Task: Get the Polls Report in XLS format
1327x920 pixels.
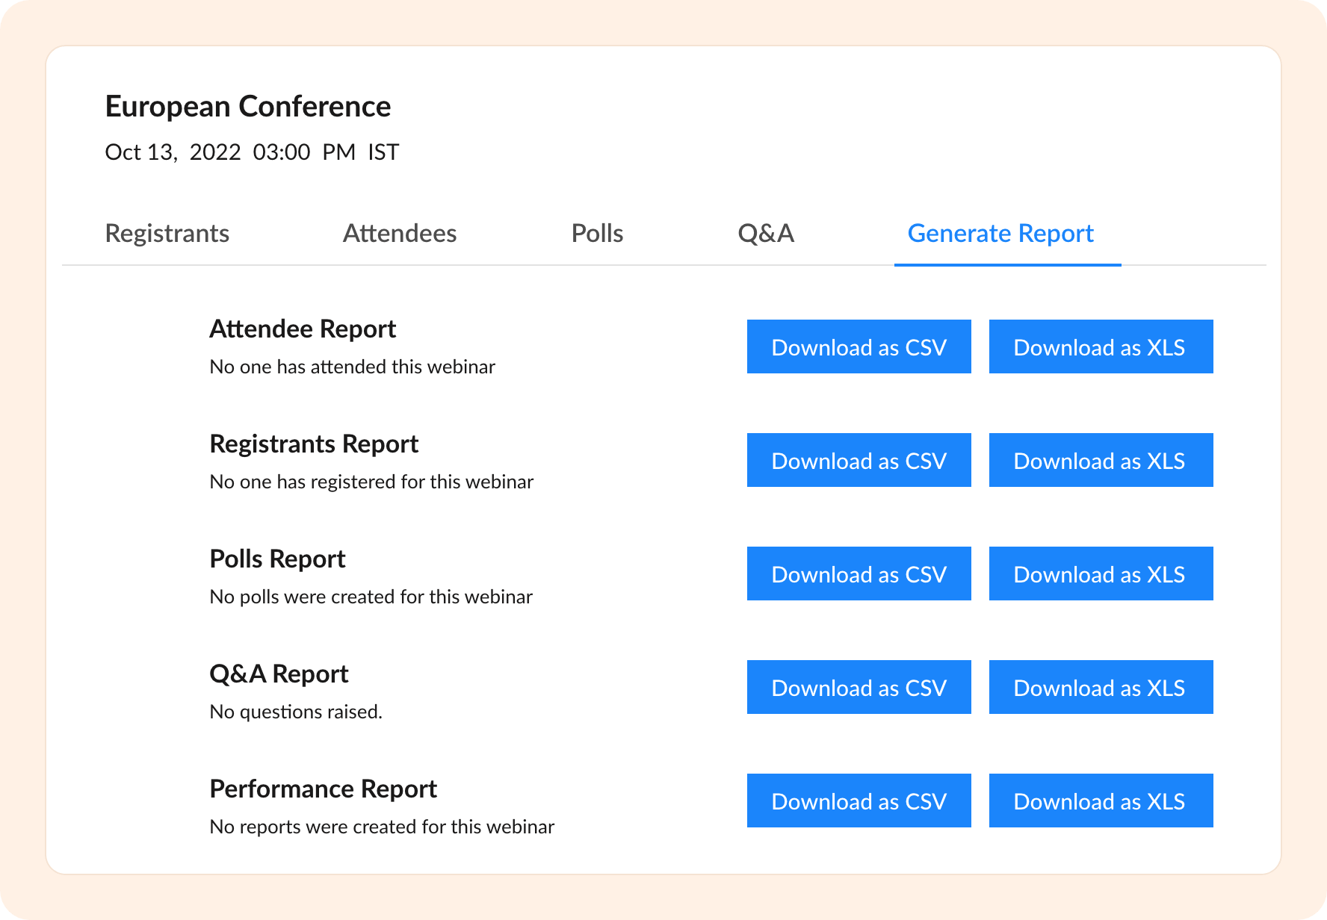Action: tap(1101, 574)
